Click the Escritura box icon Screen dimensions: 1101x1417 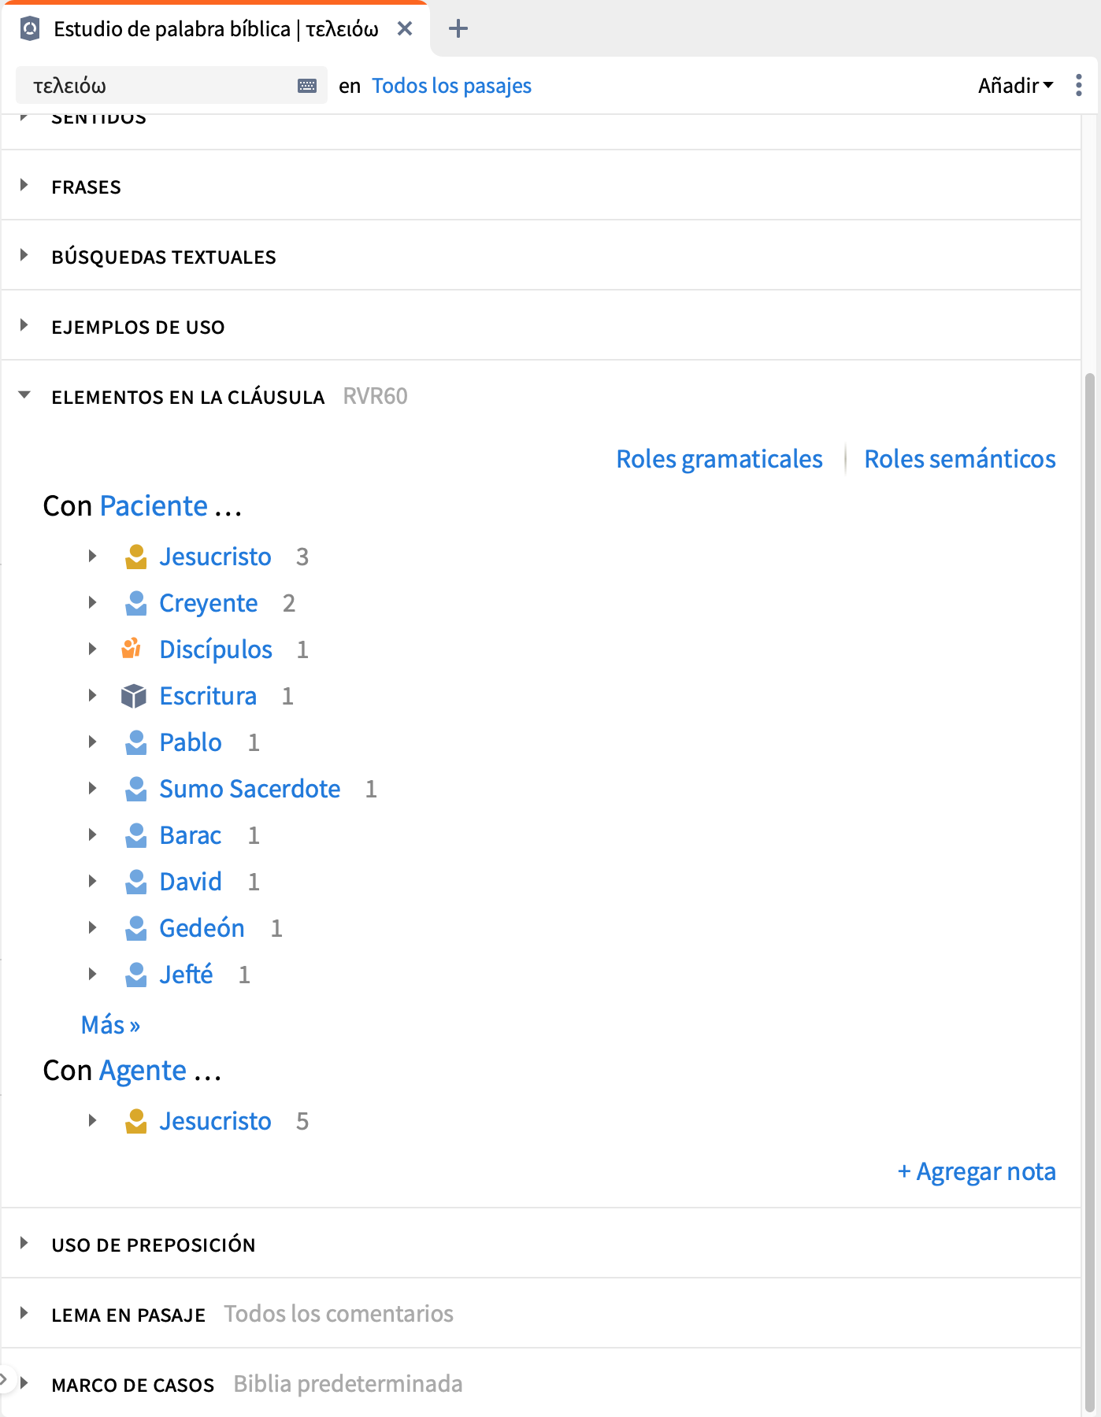pos(134,696)
